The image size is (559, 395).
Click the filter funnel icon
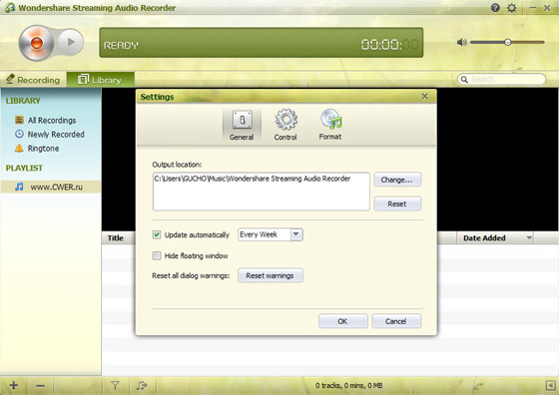click(115, 385)
